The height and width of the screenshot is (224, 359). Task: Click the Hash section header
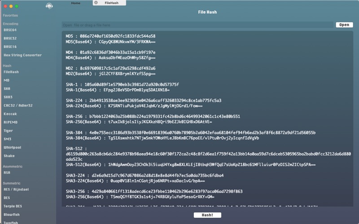tap(7, 65)
